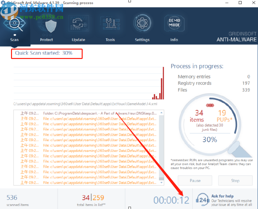Click the Gridinsoft app icon in title bar
Screen dimensions: 258x209
click(3, 3)
